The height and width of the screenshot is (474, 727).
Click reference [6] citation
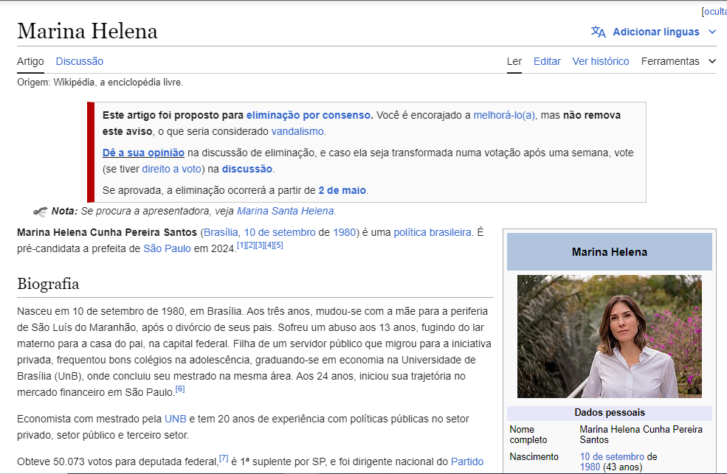click(x=180, y=388)
